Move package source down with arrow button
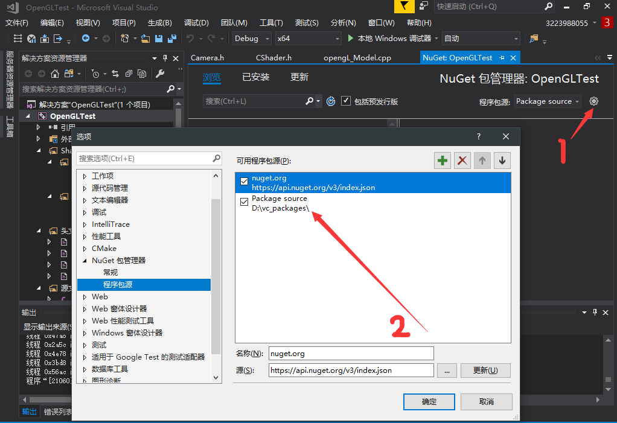The image size is (617, 423). point(502,161)
